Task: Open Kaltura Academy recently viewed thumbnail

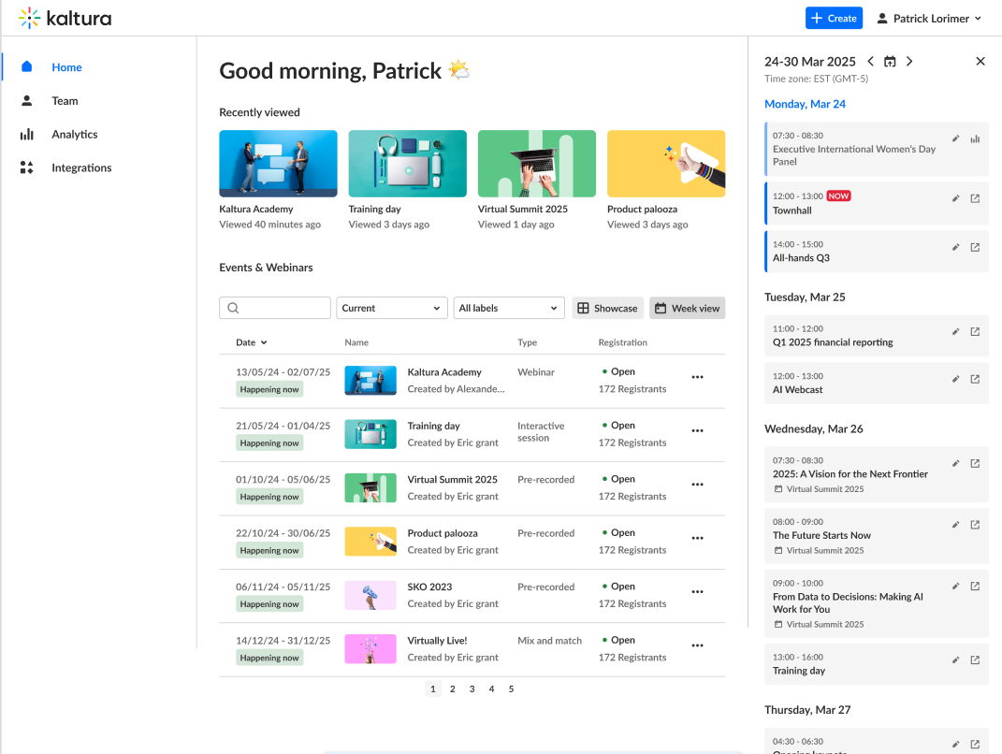Action: point(278,164)
